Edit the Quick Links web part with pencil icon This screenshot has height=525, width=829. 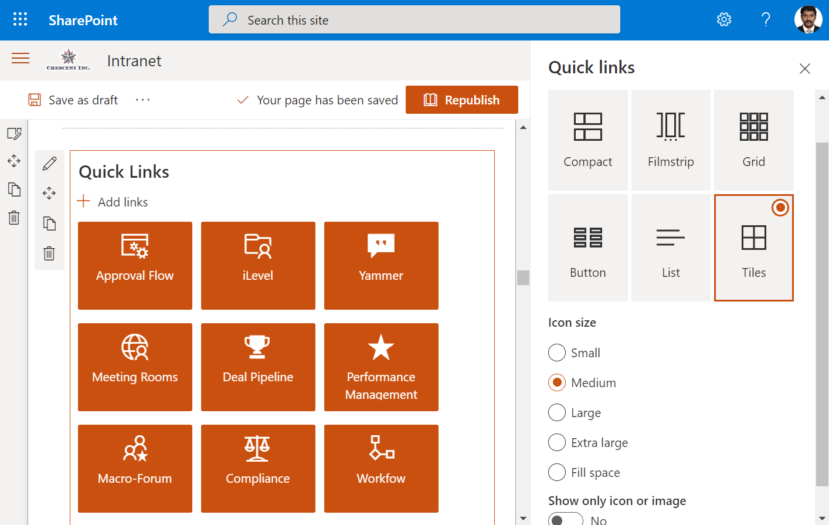(x=50, y=163)
